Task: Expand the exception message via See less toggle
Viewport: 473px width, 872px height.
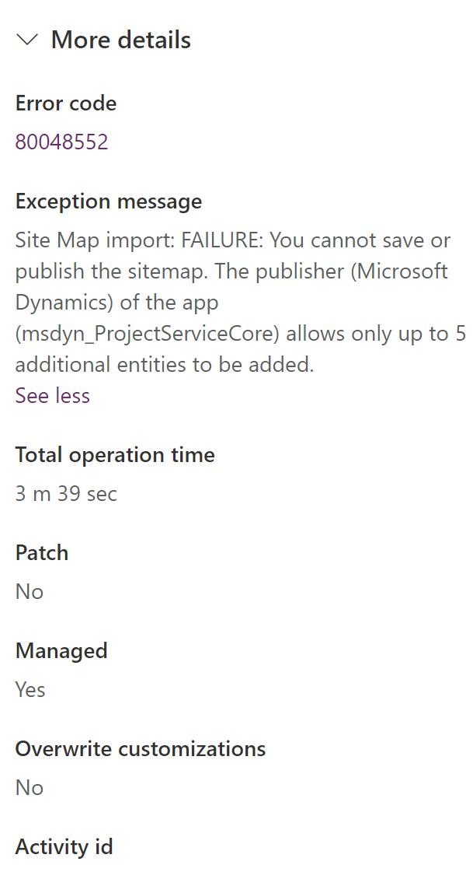Action: [51, 395]
